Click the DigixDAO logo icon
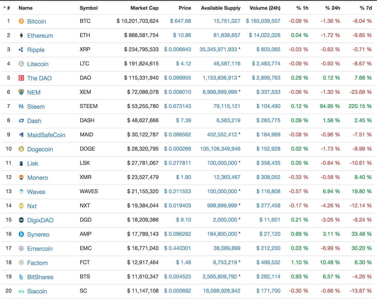The width and height of the screenshot is (377, 299). pos(21,220)
